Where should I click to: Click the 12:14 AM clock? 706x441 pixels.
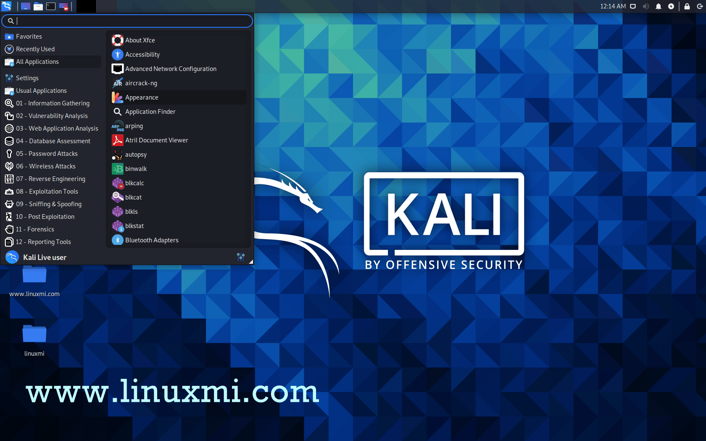click(613, 6)
